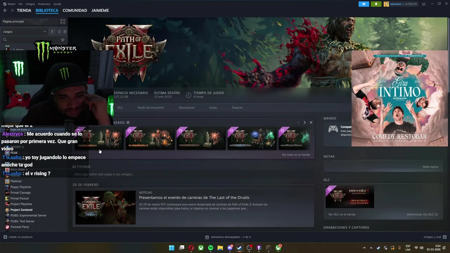Click the activity status input field
The height and width of the screenshot is (253, 450).
193,174
